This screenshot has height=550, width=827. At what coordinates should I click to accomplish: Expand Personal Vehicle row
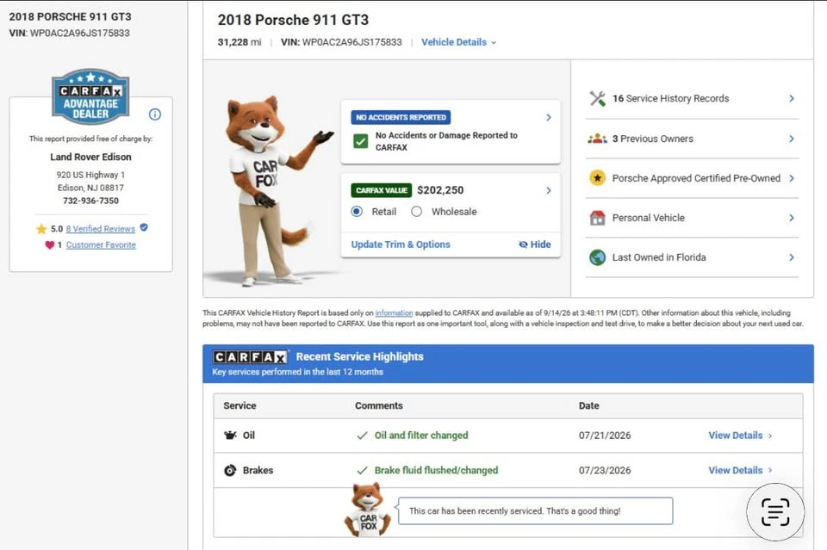click(692, 218)
